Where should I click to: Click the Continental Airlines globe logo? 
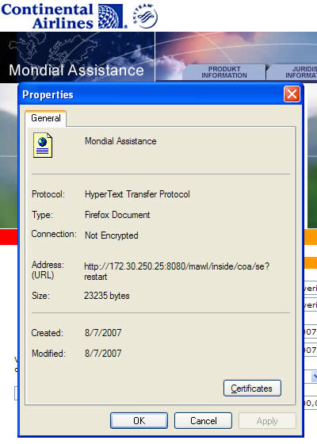point(111,16)
